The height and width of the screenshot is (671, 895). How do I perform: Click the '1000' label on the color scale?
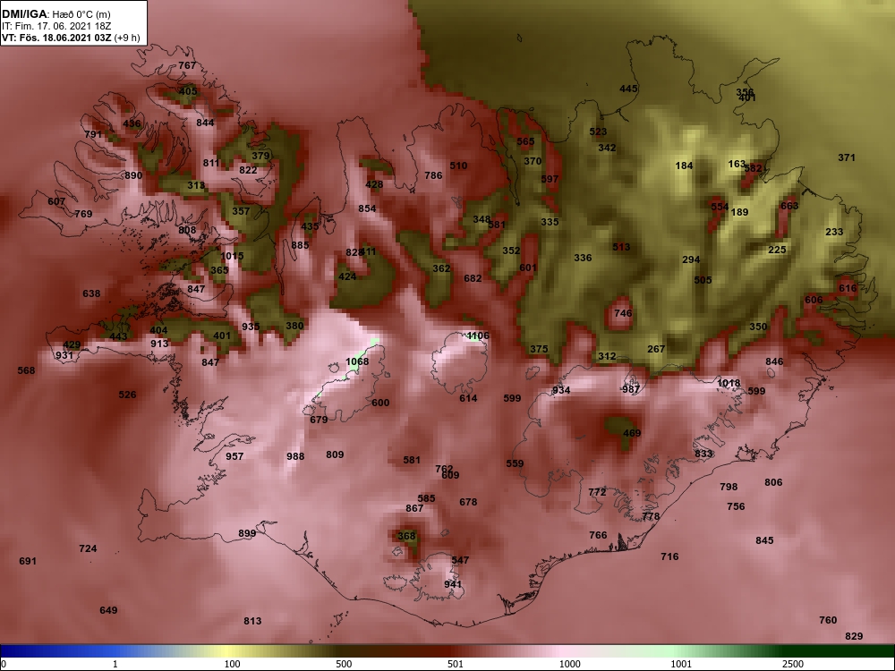point(569,664)
